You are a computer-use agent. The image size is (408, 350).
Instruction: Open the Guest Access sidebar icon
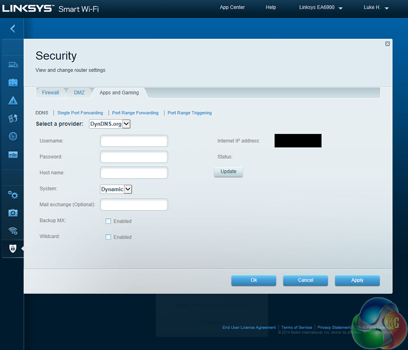point(13,82)
